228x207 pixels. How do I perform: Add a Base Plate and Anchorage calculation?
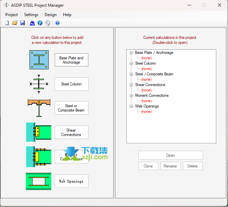pos(71,60)
